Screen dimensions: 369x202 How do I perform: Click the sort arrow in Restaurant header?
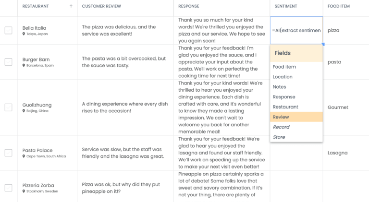pyautogui.click(x=71, y=6)
